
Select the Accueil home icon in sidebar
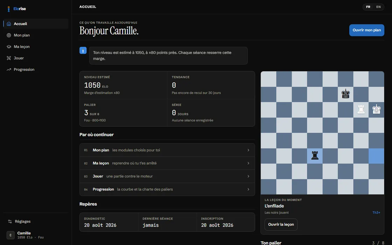(x=9, y=24)
